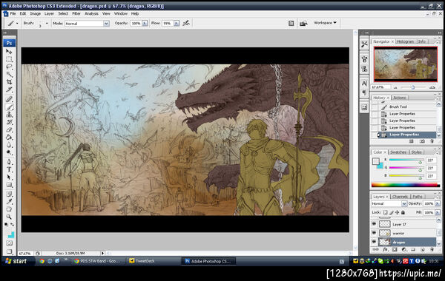Select the Zoom tool
445x281 pixels.
9,217
